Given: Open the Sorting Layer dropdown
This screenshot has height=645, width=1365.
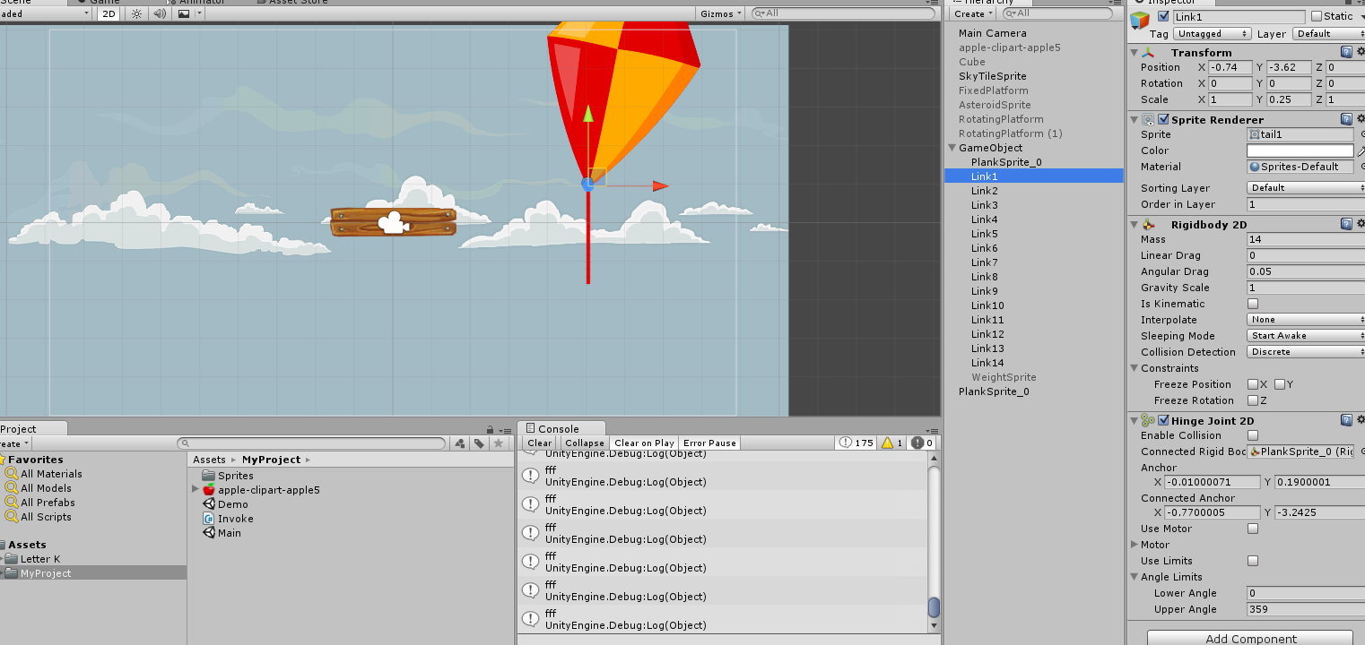Looking at the screenshot, I should click(x=1306, y=188).
